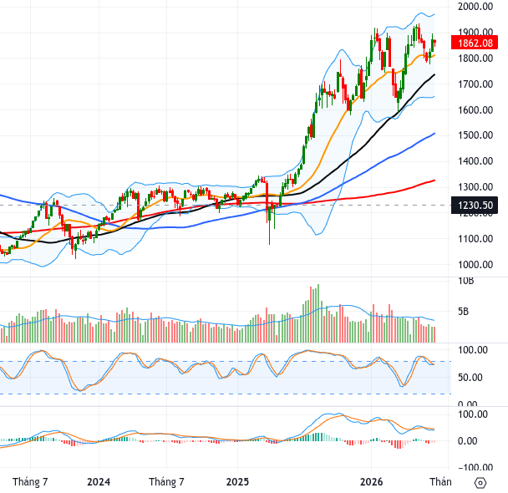Click the red 1862.08 current price label
Screen dimensions: 508x493
point(475,43)
